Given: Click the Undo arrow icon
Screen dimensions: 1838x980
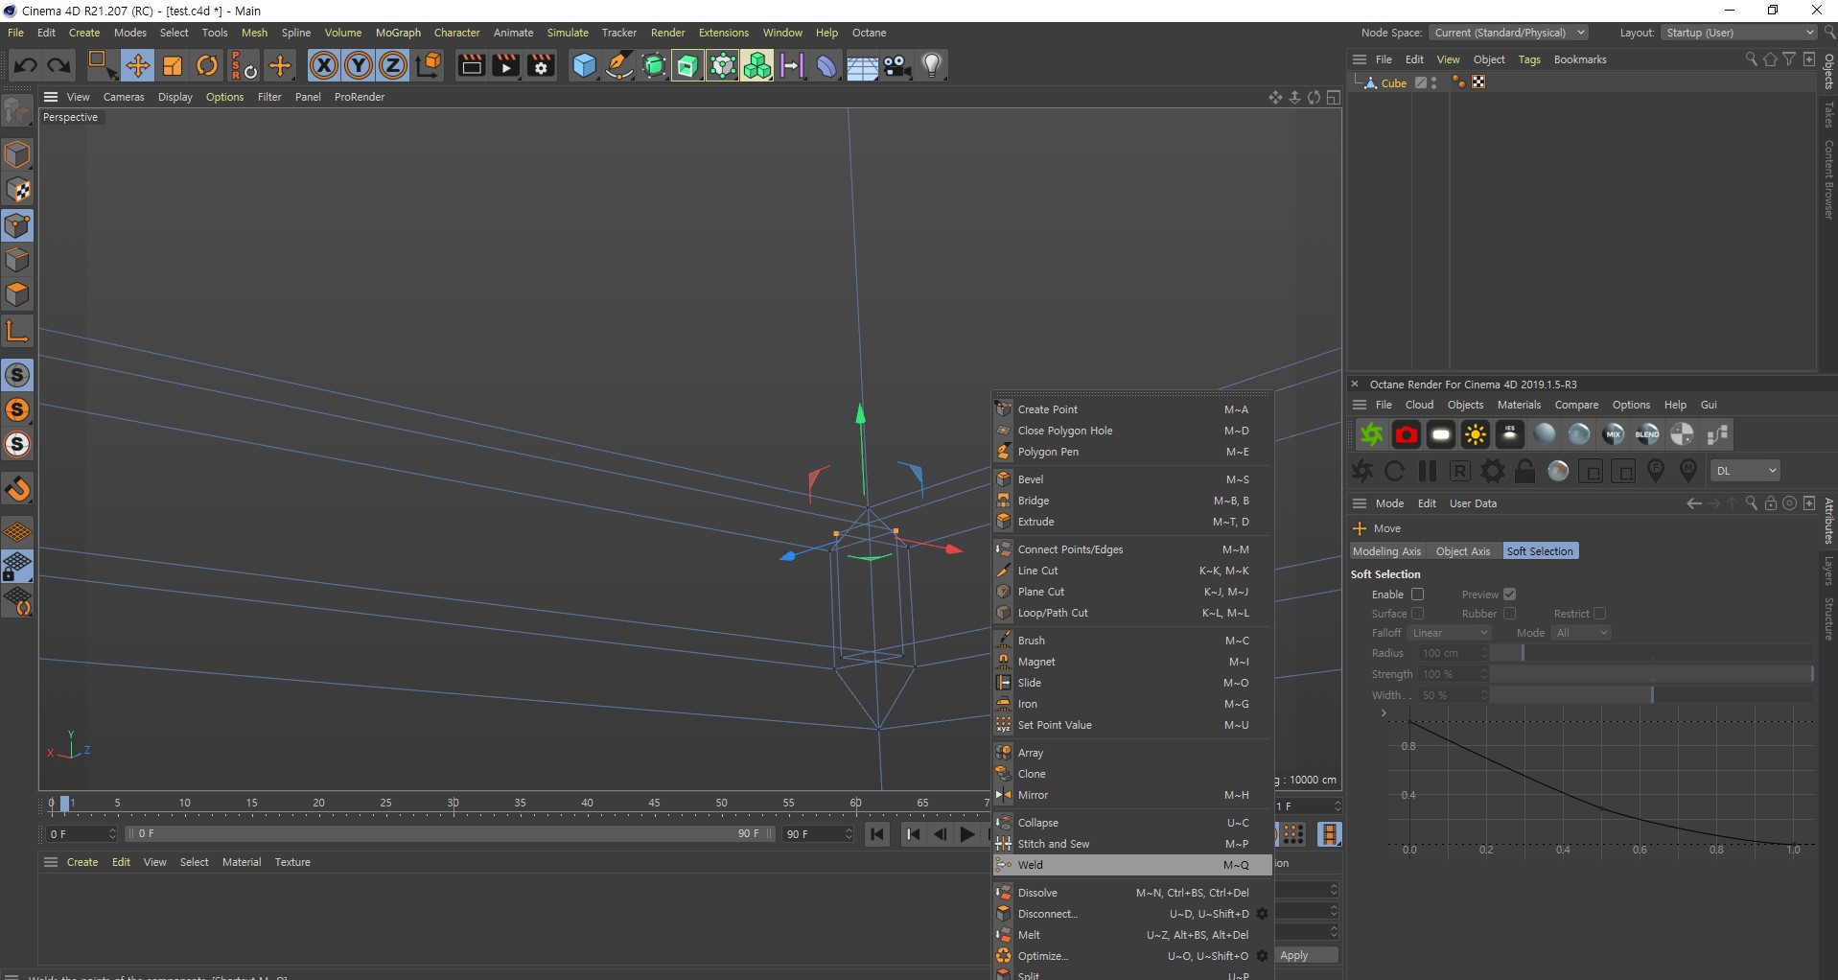Looking at the screenshot, I should click(x=26, y=65).
